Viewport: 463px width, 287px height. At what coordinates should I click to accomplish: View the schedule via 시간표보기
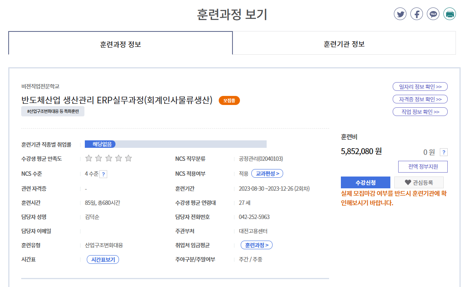click(x=103, y=259)
